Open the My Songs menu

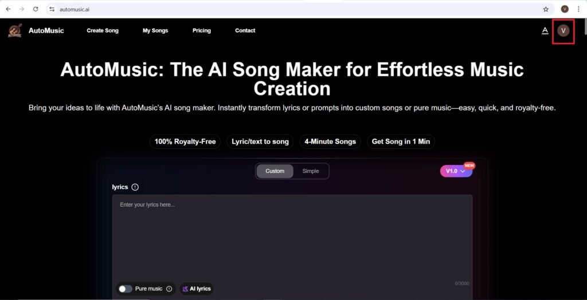tap(155, 31)
